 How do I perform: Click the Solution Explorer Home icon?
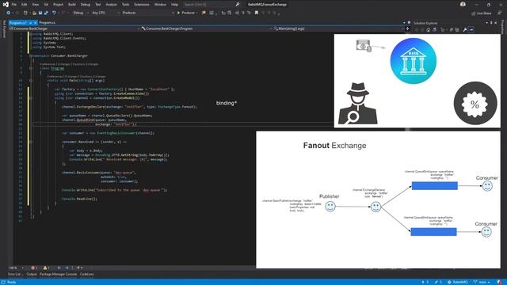428,30
